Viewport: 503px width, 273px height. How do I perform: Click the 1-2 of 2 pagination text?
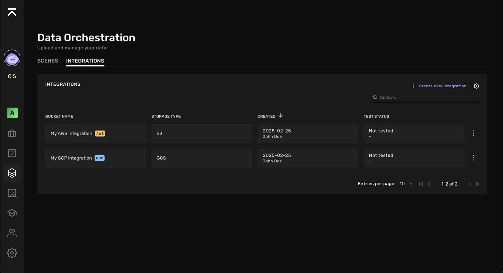coord(449,184)
